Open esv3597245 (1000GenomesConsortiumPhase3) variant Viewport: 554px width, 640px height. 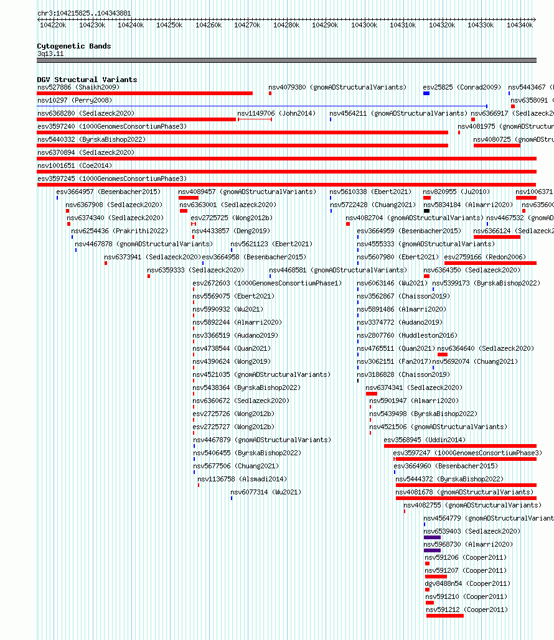click(x=112, y=179)
